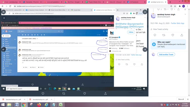
Task: Switch to the www.sampadadevel tab
Action: point(53,2)
